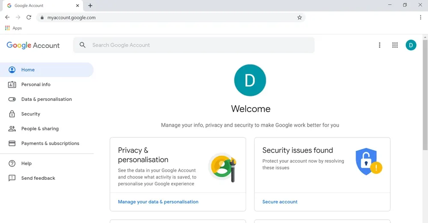Click the People & sharing icon
The image size is (428, 223).
(x=12, y=128)
